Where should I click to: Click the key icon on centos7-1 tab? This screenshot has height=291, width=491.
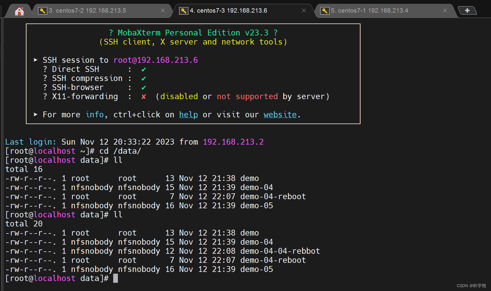click(325, 11)
